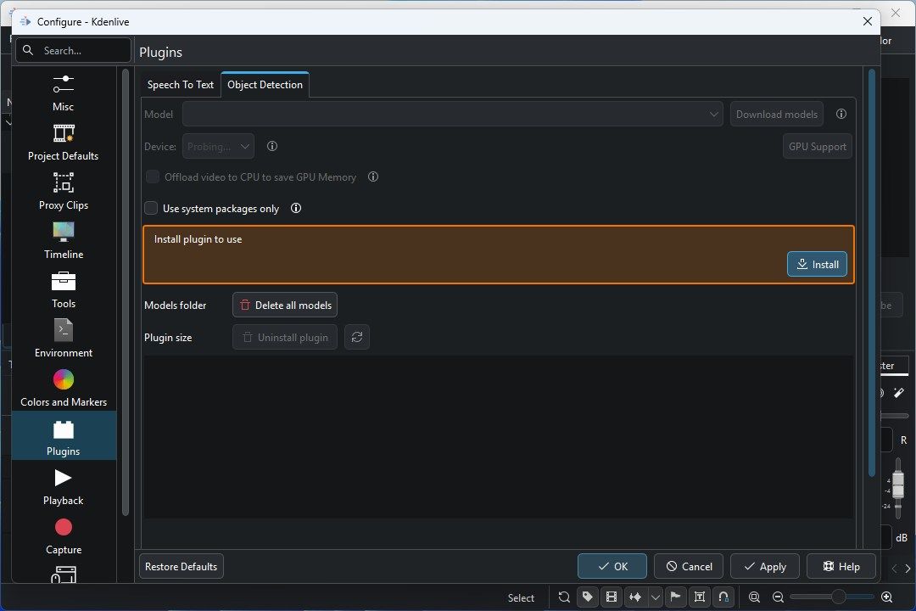Open dropdown arrow next to audio thumbnails icon
The height and width of the screenshot is (611, 916).
pos(656,597)
